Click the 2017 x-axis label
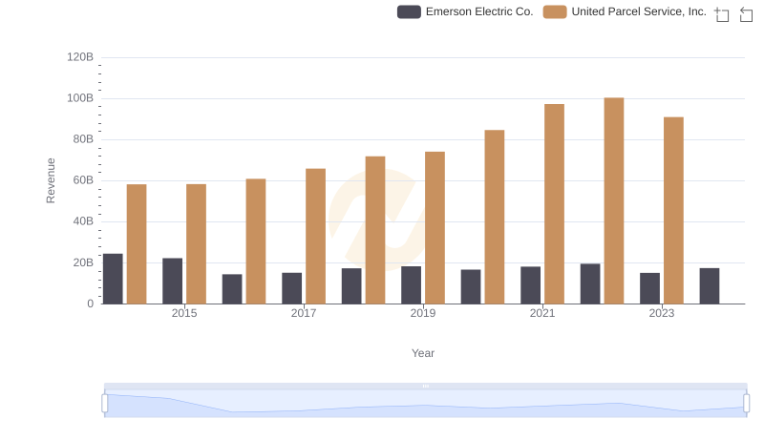Viewport: 764px width, 440px height. [x=304, y=313]
